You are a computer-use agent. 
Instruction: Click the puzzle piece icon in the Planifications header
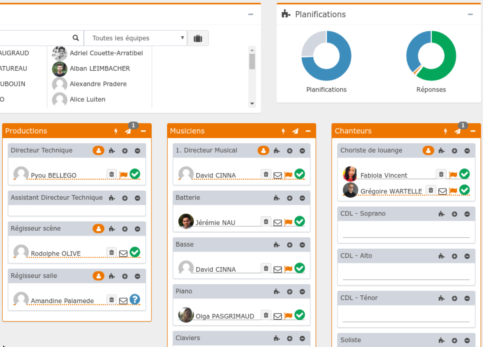click(x=286, y=13)
